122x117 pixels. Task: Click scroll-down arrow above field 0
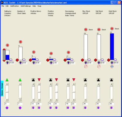7,100
